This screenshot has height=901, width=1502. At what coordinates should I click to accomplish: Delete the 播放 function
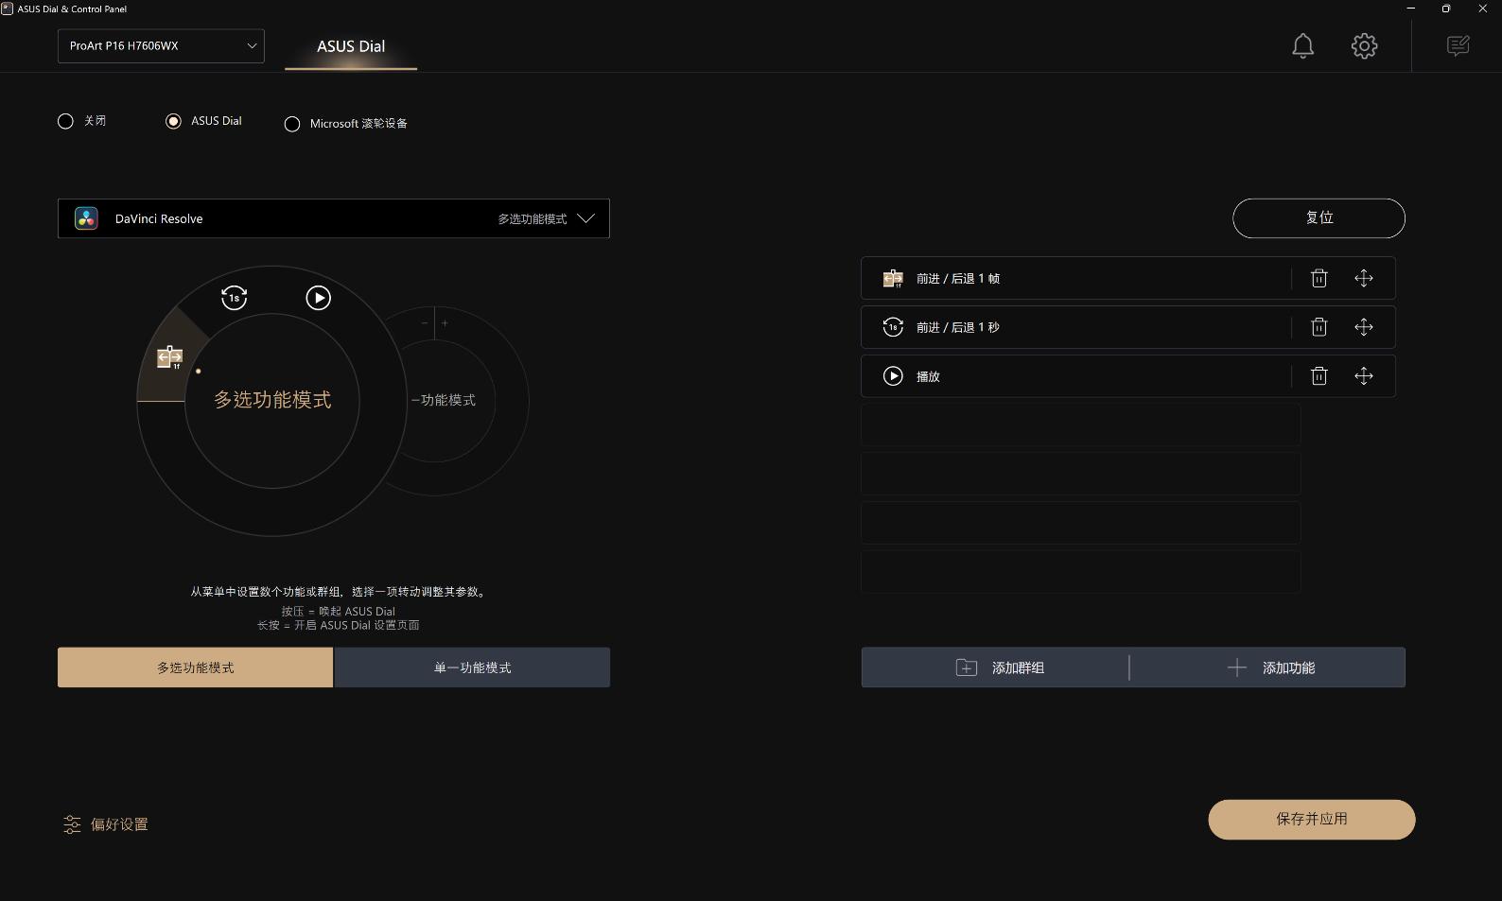pos(1319,376)
